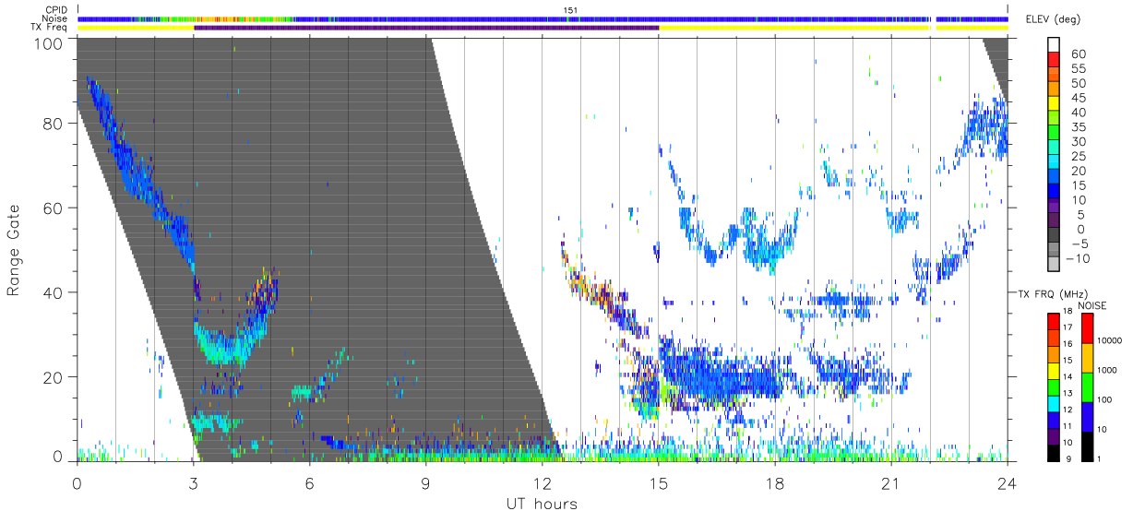Click the '10000' label in NOISE legend
This screenshot has height=523, width=1133.
click(x=1112, y=340)
